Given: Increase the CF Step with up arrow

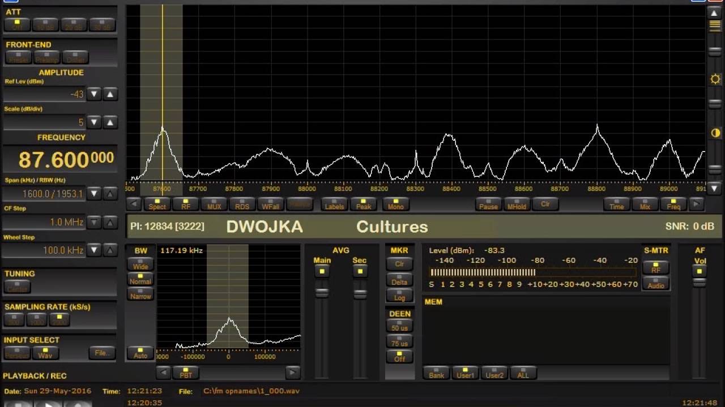Looking at the screenshot, I should pos(110,222).
